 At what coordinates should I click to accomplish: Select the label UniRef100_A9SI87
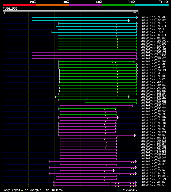tap(153, 117)
